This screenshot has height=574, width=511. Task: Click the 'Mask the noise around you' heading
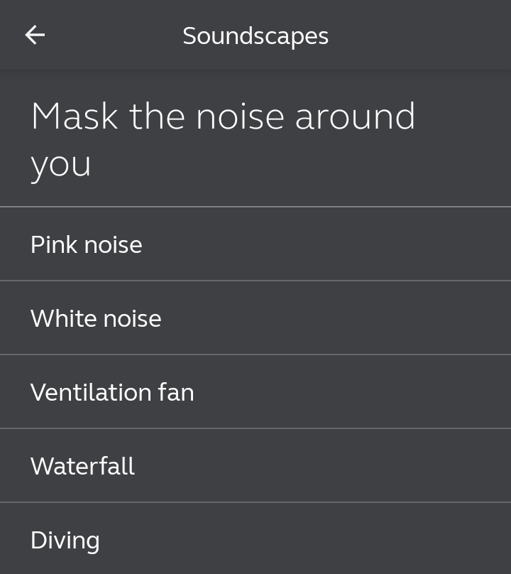coord(223,141)
